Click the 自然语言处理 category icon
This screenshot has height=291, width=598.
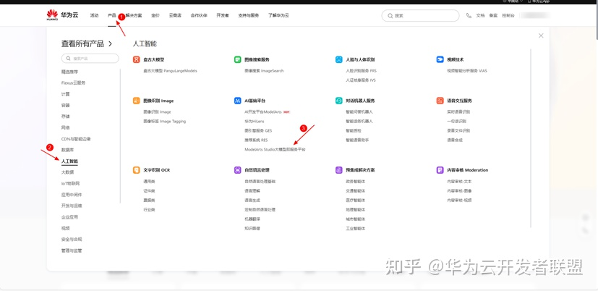tap(238, 170)
